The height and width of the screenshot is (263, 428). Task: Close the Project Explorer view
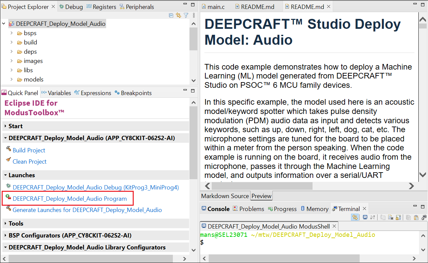[x=53, y=7]
